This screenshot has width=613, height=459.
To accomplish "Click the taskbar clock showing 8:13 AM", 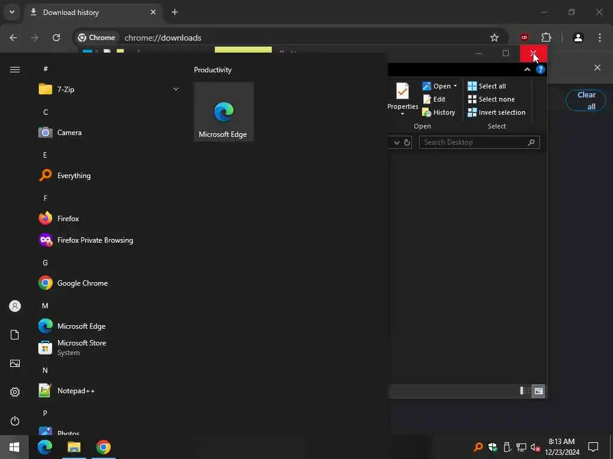I will click(562, 447).
